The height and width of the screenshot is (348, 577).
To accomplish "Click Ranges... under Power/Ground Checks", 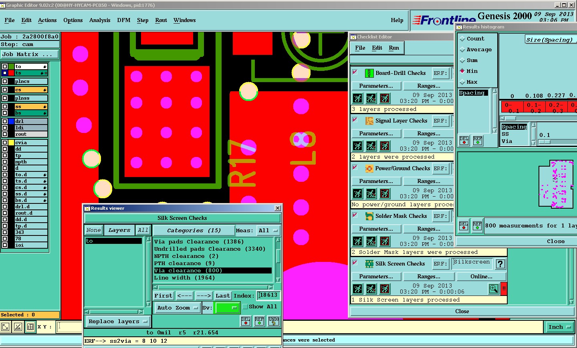I will [x=428, y=181].
